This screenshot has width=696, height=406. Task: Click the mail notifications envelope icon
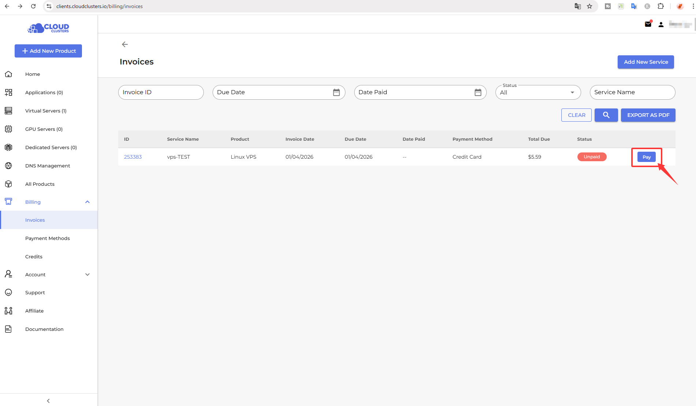click(x=648, y=25)
